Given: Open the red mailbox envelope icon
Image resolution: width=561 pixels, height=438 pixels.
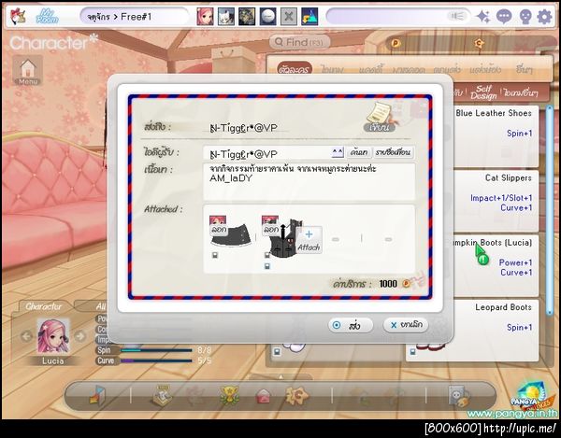Looking at the screenshot, I should [x=264, y=396].
